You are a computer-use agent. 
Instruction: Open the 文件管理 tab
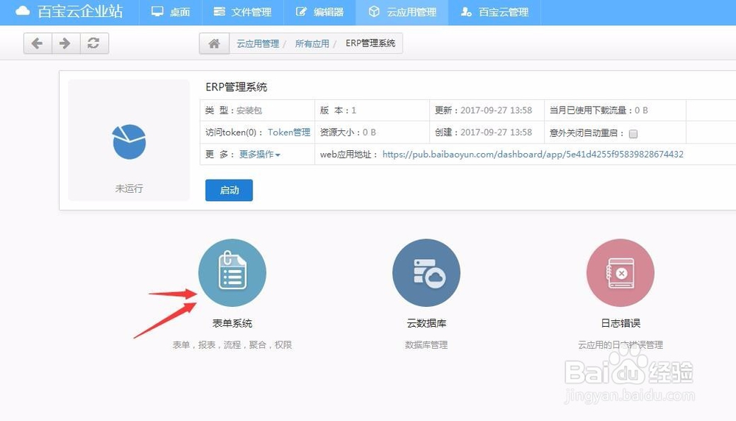point(243,13)
